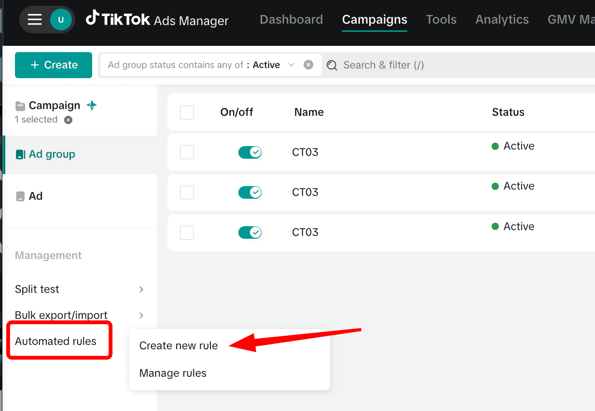Open the Tools menu
The image size is (595, 411).
pyautogui.click(x=441, y=19)
